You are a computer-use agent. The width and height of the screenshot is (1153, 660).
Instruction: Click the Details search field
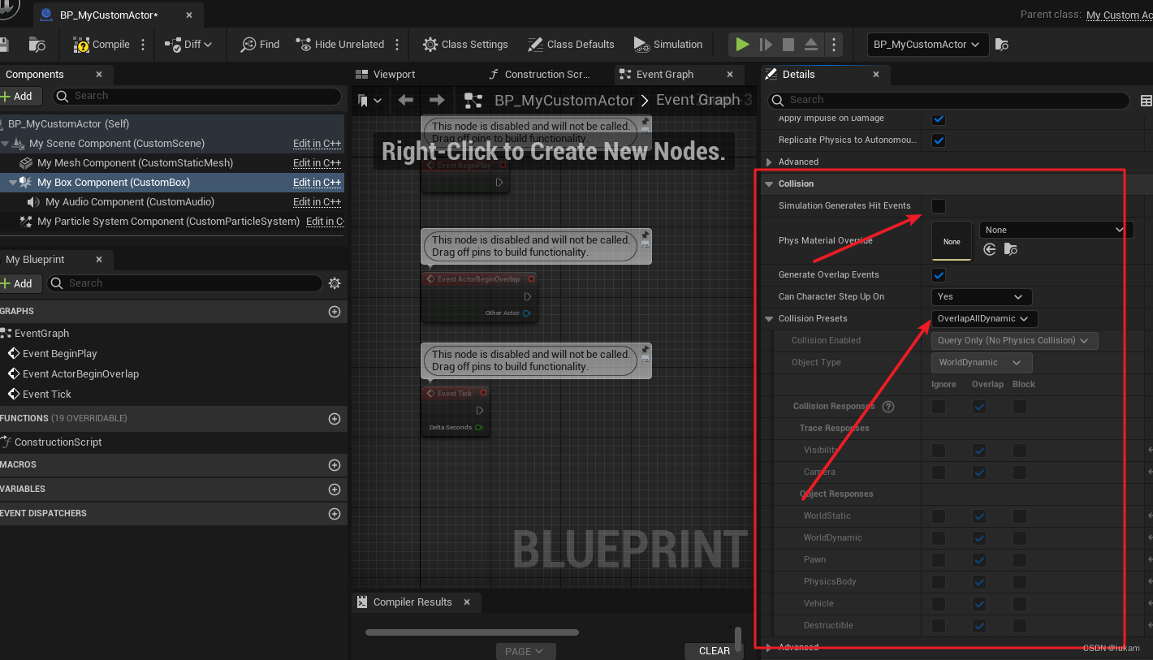pos(948,100)
